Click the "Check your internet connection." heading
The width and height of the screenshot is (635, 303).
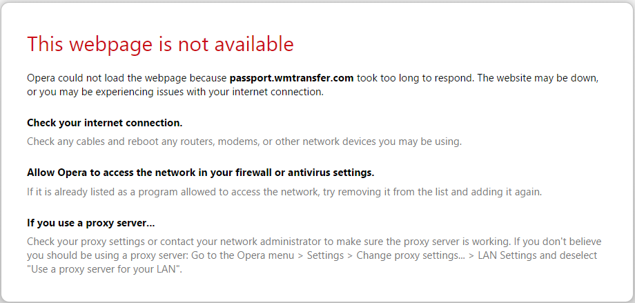tap(104, 123)
